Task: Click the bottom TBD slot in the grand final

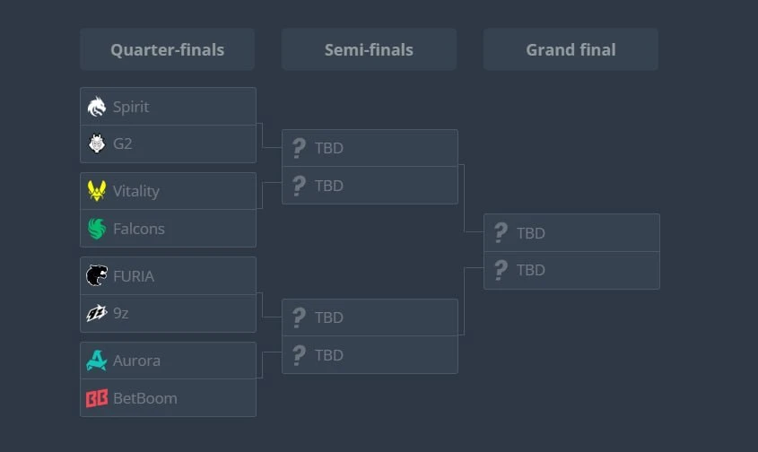Action: (x=571, y=270)
